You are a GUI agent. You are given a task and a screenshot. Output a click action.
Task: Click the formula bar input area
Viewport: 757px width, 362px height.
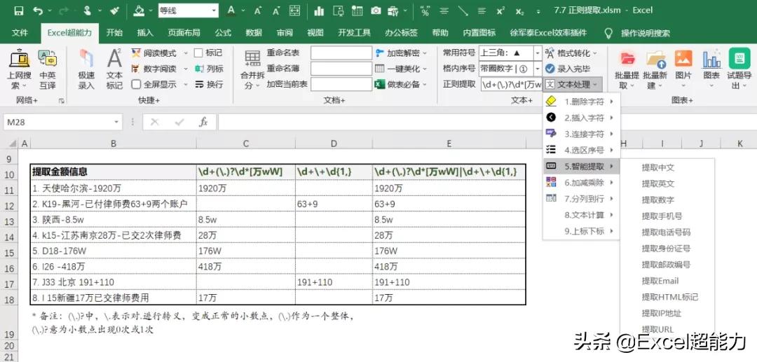pos(486,122)
